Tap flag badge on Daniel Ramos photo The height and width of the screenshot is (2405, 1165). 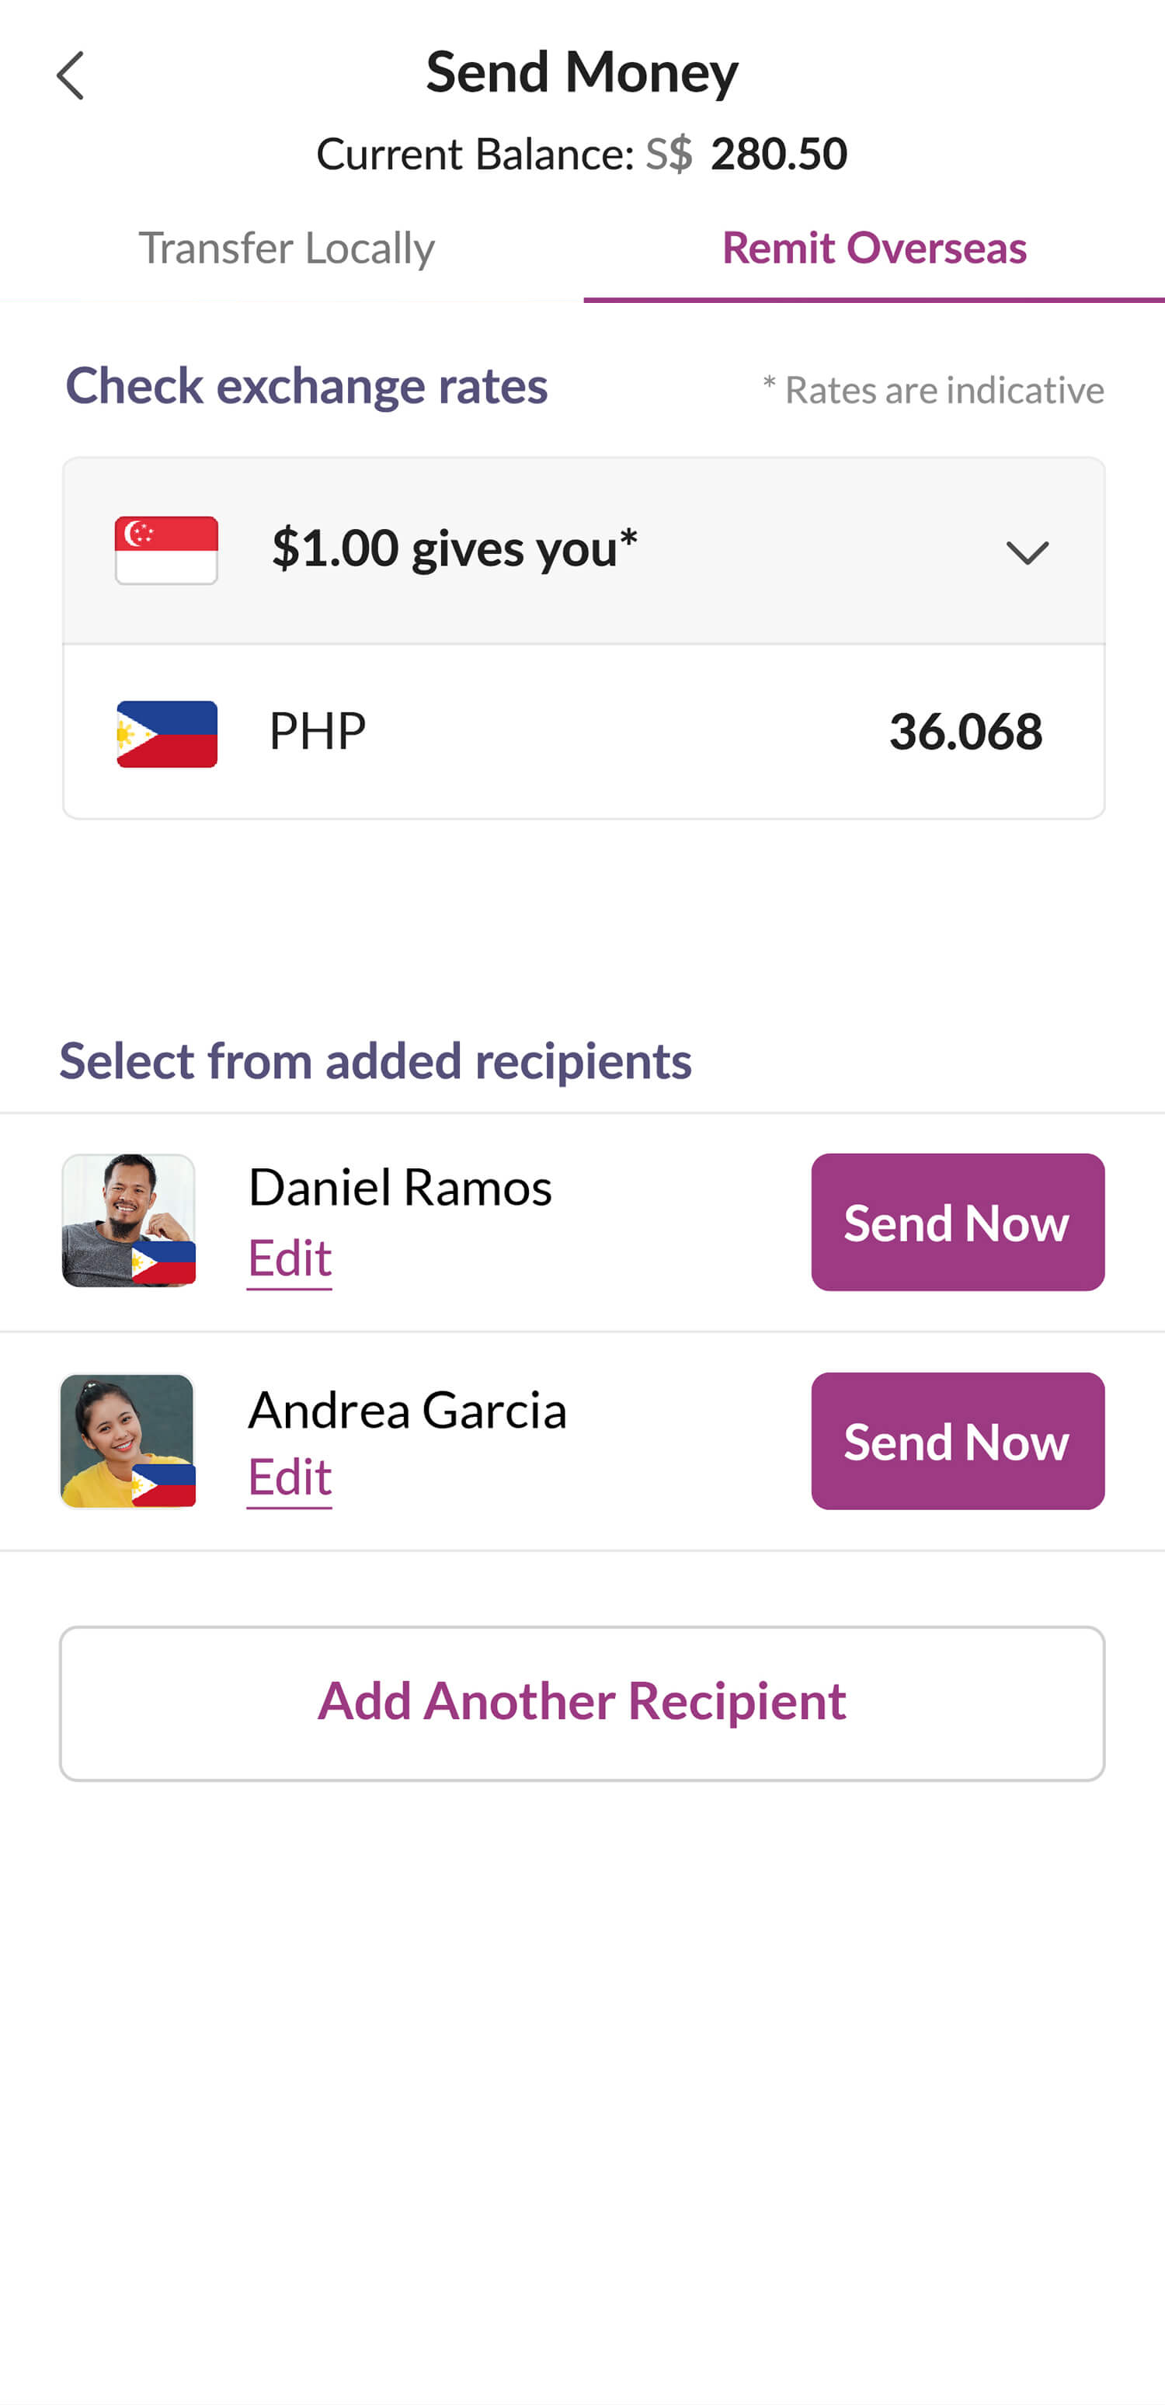[163, 1263]
